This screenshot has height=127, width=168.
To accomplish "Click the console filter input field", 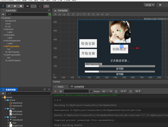I will click(x=76, y=91).
